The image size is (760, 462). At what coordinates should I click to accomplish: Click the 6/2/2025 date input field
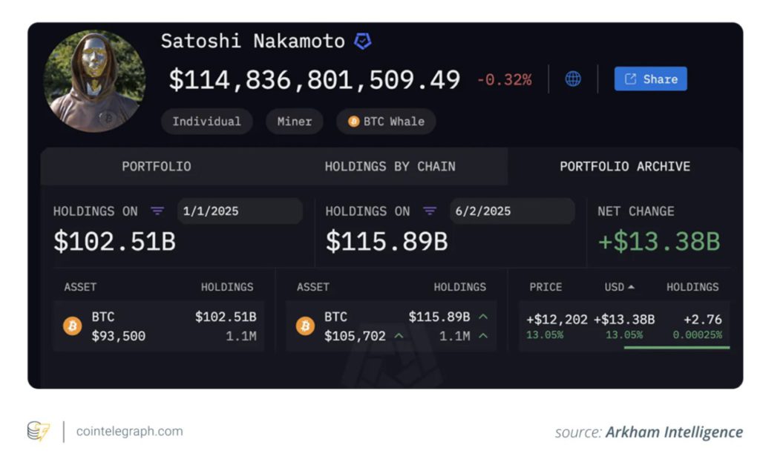(x=511, y=211)
